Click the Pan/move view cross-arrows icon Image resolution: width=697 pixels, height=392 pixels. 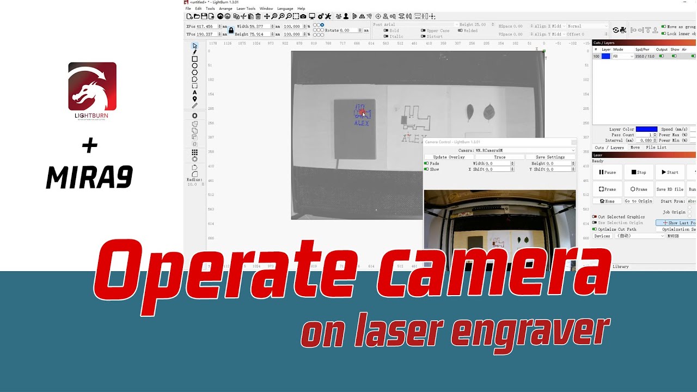pyautogui.click(x=267, y=16)
